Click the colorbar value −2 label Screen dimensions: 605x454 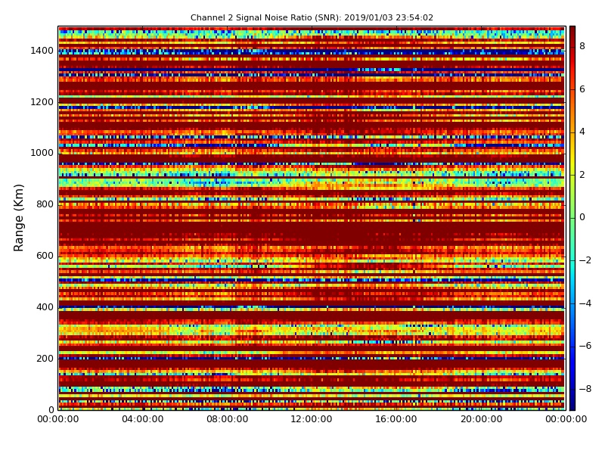coord(585,260)
